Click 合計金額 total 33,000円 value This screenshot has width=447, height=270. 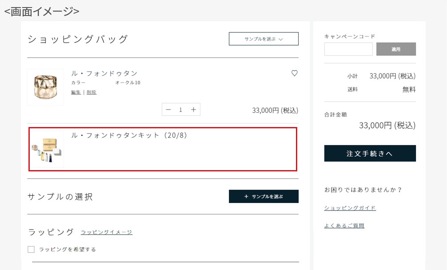coord(387,125)
